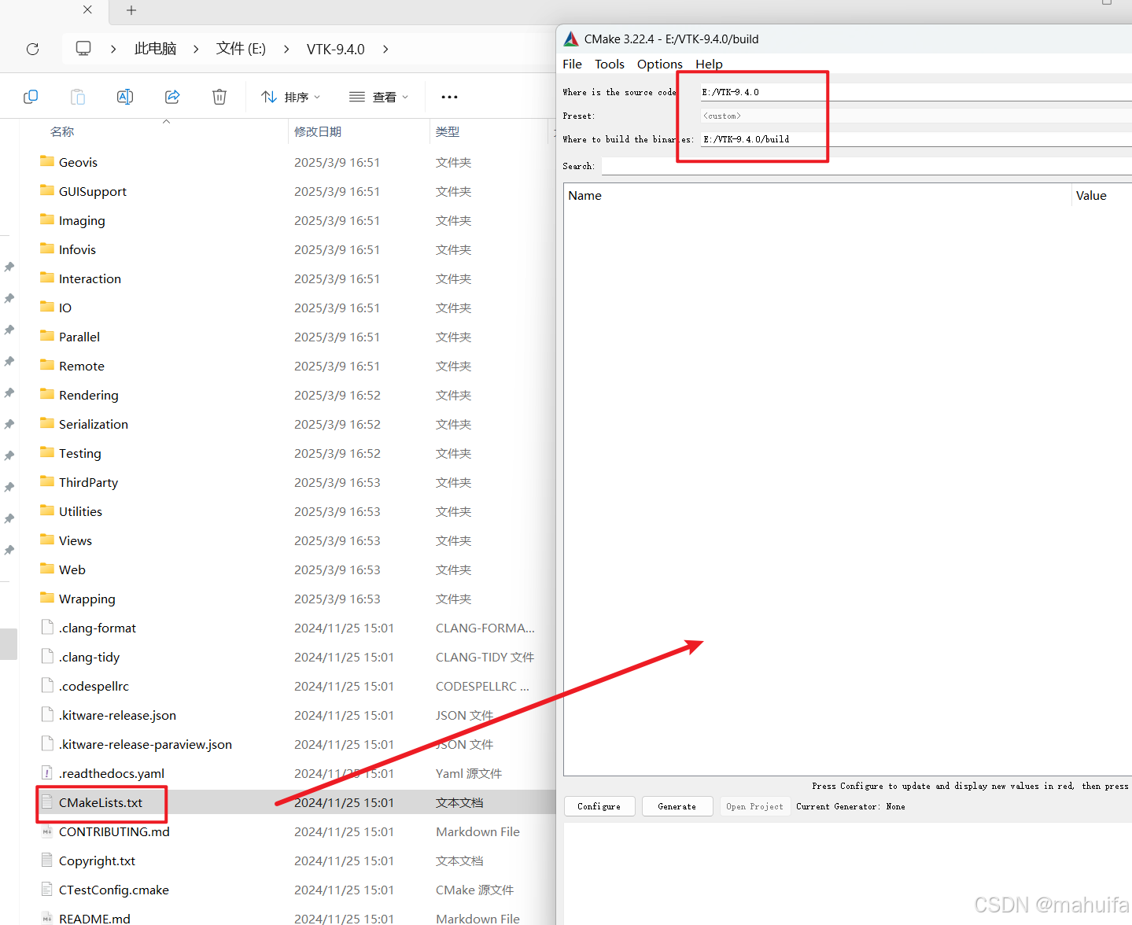
Task: Open the File menu in CMake
Action: pyautogui.click(x=572, y=64)
